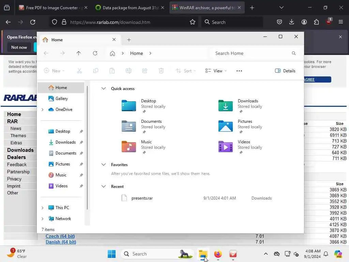
Task: Open the Danish (64 bit) download link
Action: pos(61,242)
